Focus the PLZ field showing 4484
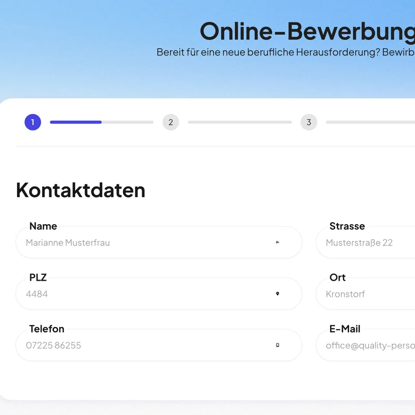 coord(159,294)
